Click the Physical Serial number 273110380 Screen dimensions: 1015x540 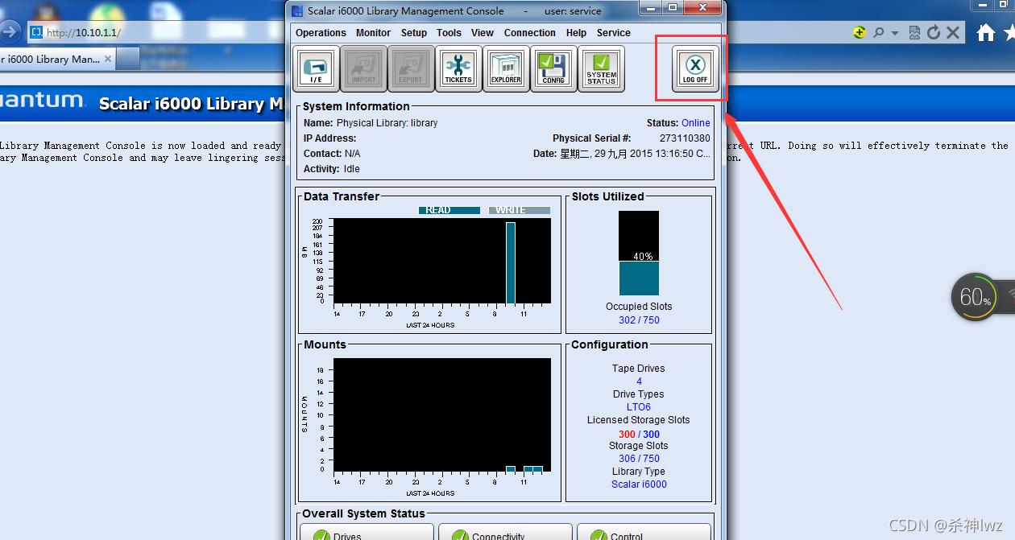685,138
